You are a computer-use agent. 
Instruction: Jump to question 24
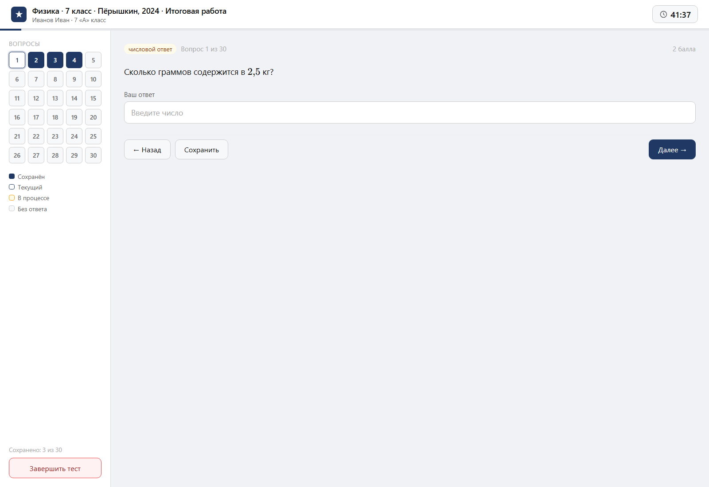74,136
